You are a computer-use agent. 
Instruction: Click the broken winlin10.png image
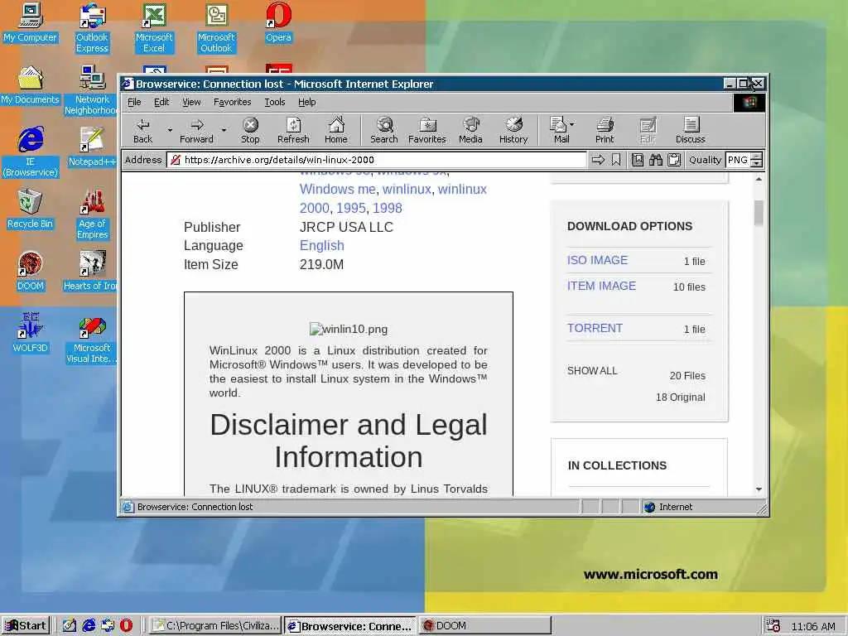pyautogui.click(x=349, y=329)
